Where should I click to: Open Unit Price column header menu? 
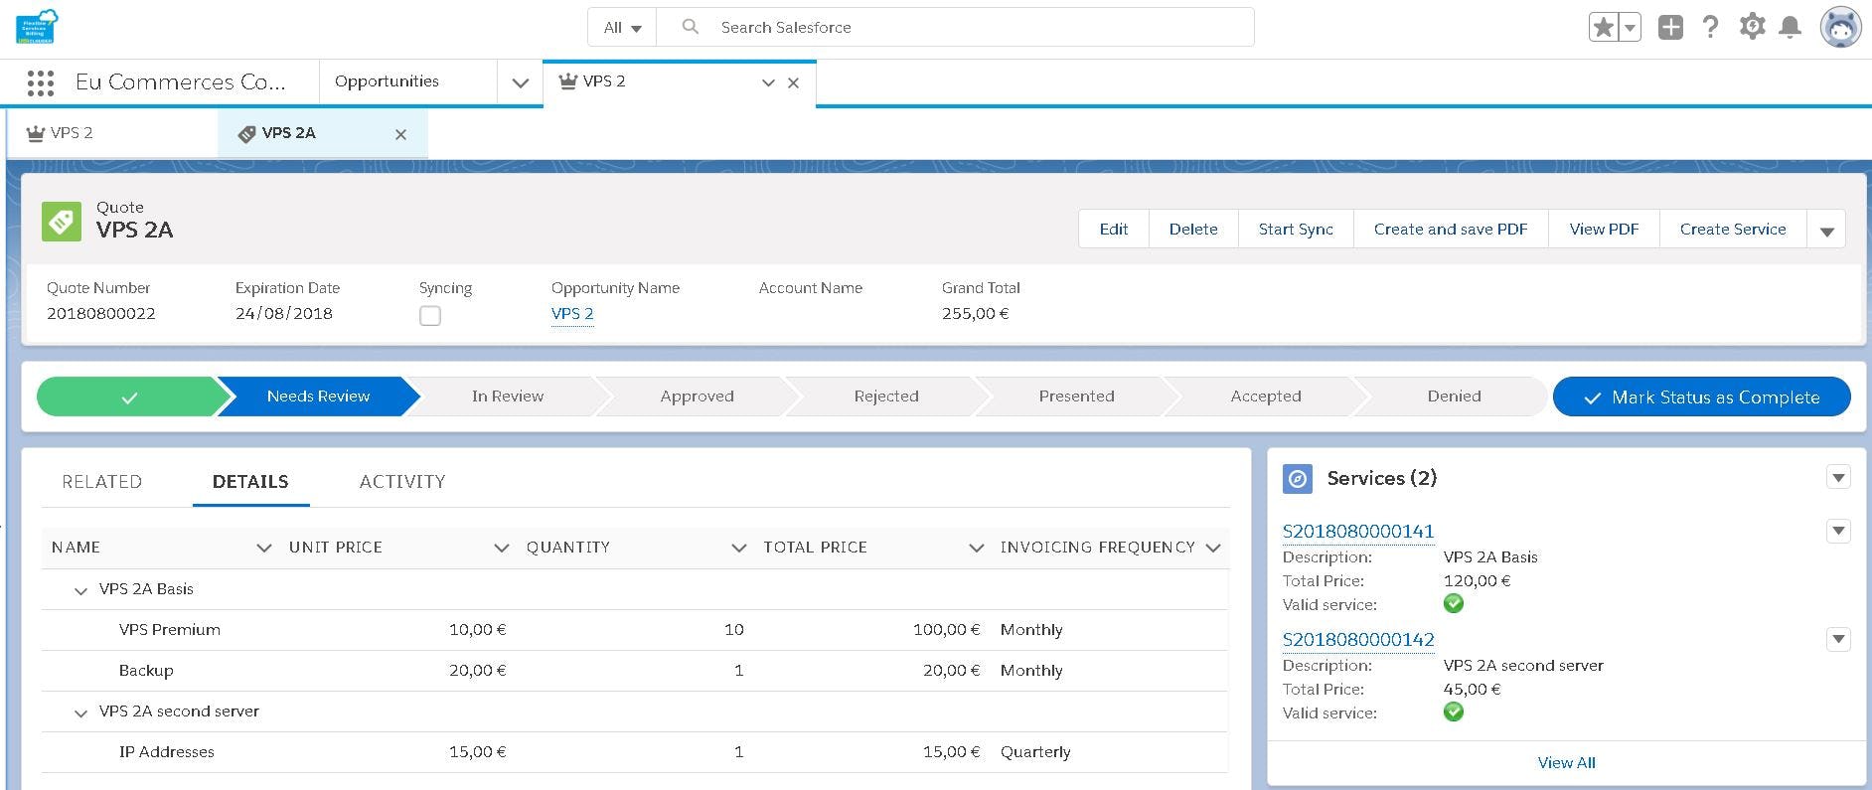(501, 548)
